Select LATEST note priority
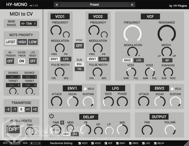Screen dimensions: 189x146 pyautogui.click(x=11, y=42)
